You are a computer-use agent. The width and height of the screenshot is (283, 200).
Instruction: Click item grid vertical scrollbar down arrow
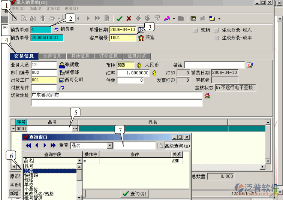point(268,161)
